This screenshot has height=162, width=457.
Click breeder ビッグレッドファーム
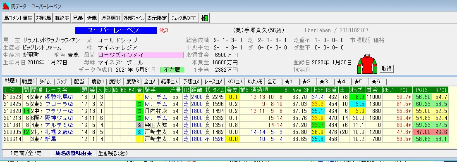click(42, 47)
